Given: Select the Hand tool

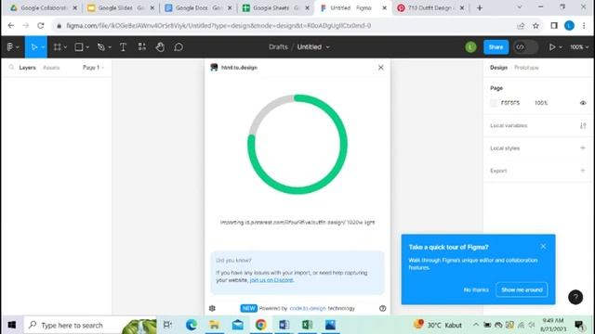Looking at the screenshot, I should coord(160,47).
